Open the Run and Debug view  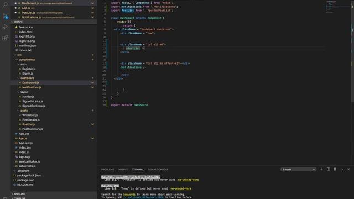click(x=5, y=27)
